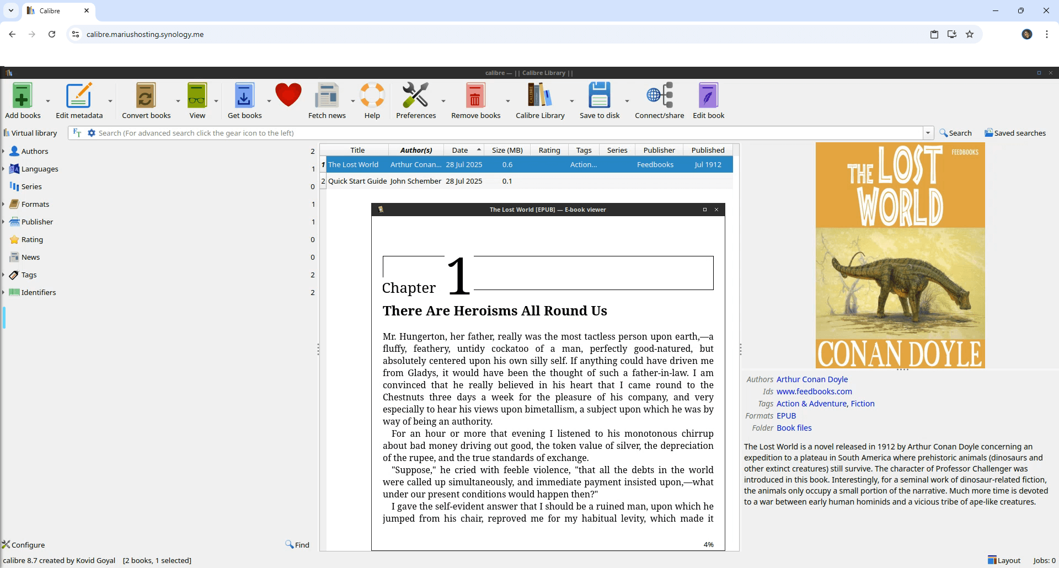Image resolution: width=1059 pixels, height=568 pixels.
Task: Click the Add books icon
Action: pyautogui.click(x=22, y=96)
